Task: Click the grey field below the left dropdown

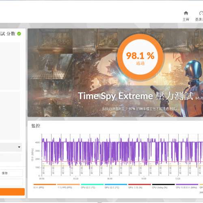Action: click(x=11, y=157)
